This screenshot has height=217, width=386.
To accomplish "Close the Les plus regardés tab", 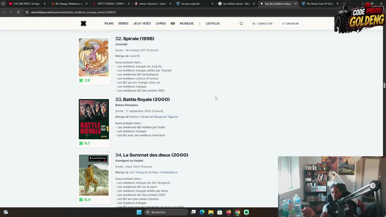I will (212, 4).
